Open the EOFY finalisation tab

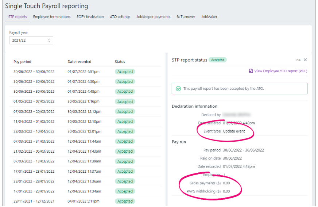pos(90,17)
